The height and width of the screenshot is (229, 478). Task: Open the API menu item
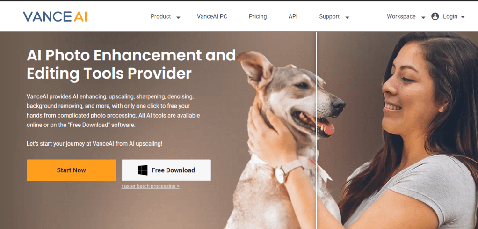(293, 16)
